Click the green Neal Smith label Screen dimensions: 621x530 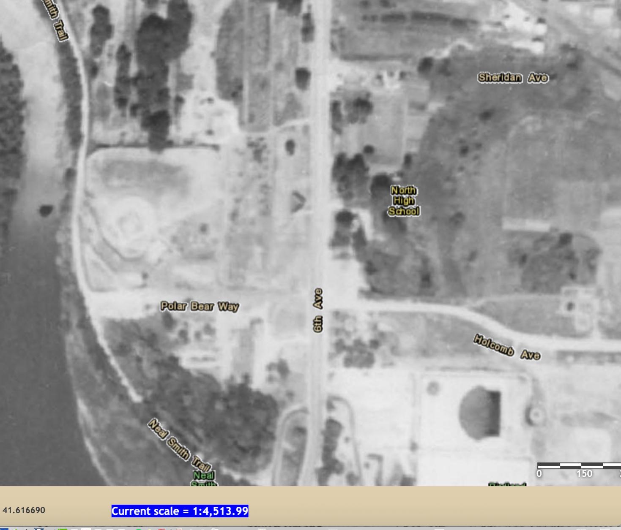point(204,478)
